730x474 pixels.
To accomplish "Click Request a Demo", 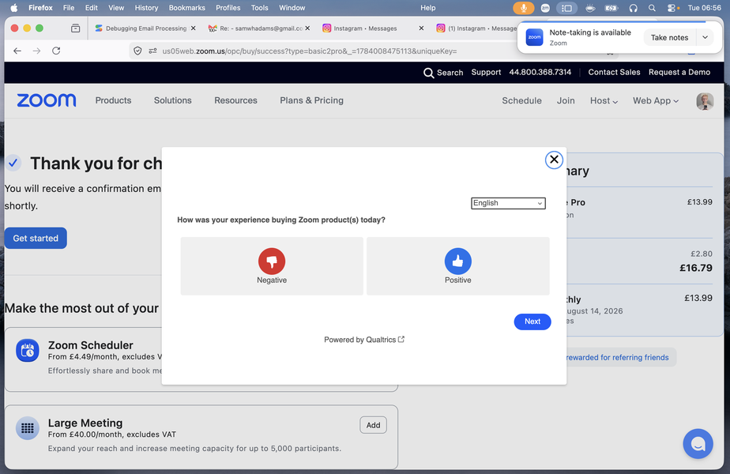I will pos(679,72).
